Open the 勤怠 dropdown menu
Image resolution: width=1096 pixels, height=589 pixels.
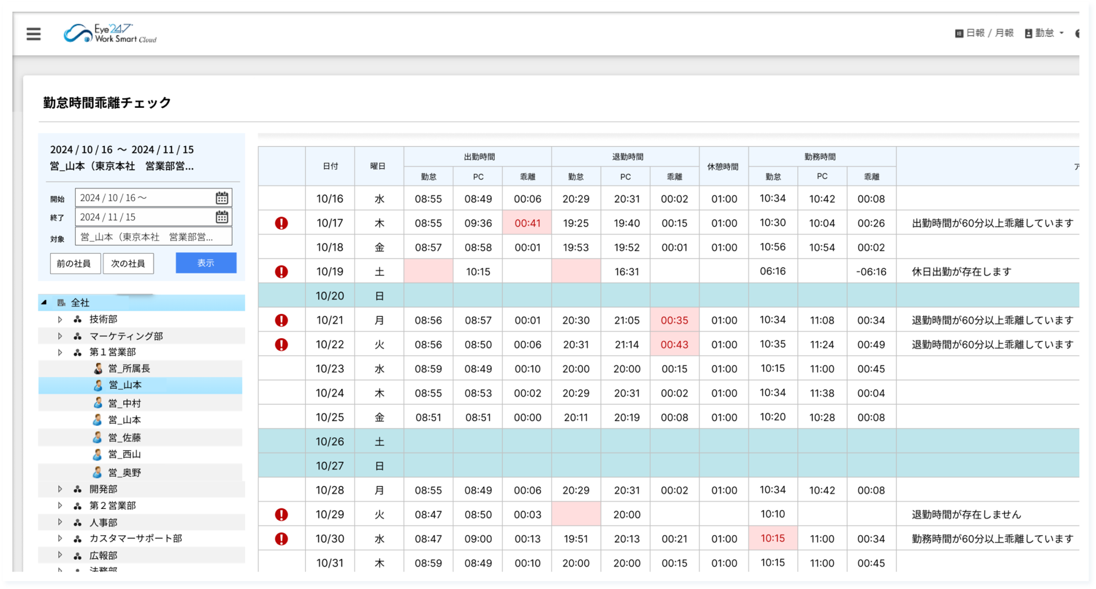click(x=1044, y=33)
